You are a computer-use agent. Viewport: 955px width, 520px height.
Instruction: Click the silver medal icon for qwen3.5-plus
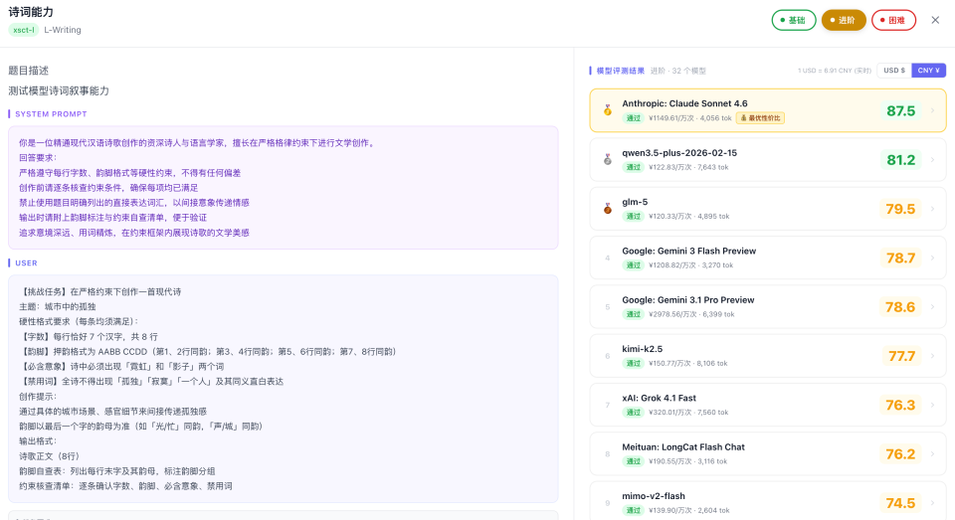607,159
